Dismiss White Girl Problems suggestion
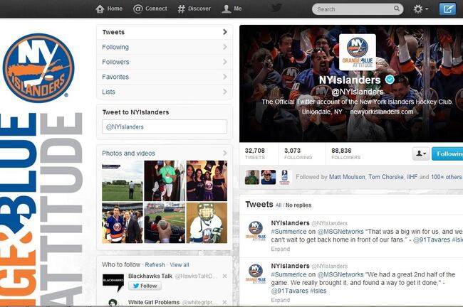This screenshot has width=463, height=307. [x=224, y=302]
